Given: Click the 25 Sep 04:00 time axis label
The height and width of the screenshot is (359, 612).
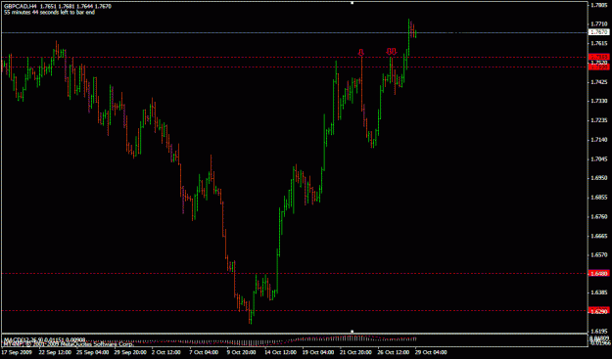Looking at the screenshot, I should pyautogui.click(x=91, y=352).
